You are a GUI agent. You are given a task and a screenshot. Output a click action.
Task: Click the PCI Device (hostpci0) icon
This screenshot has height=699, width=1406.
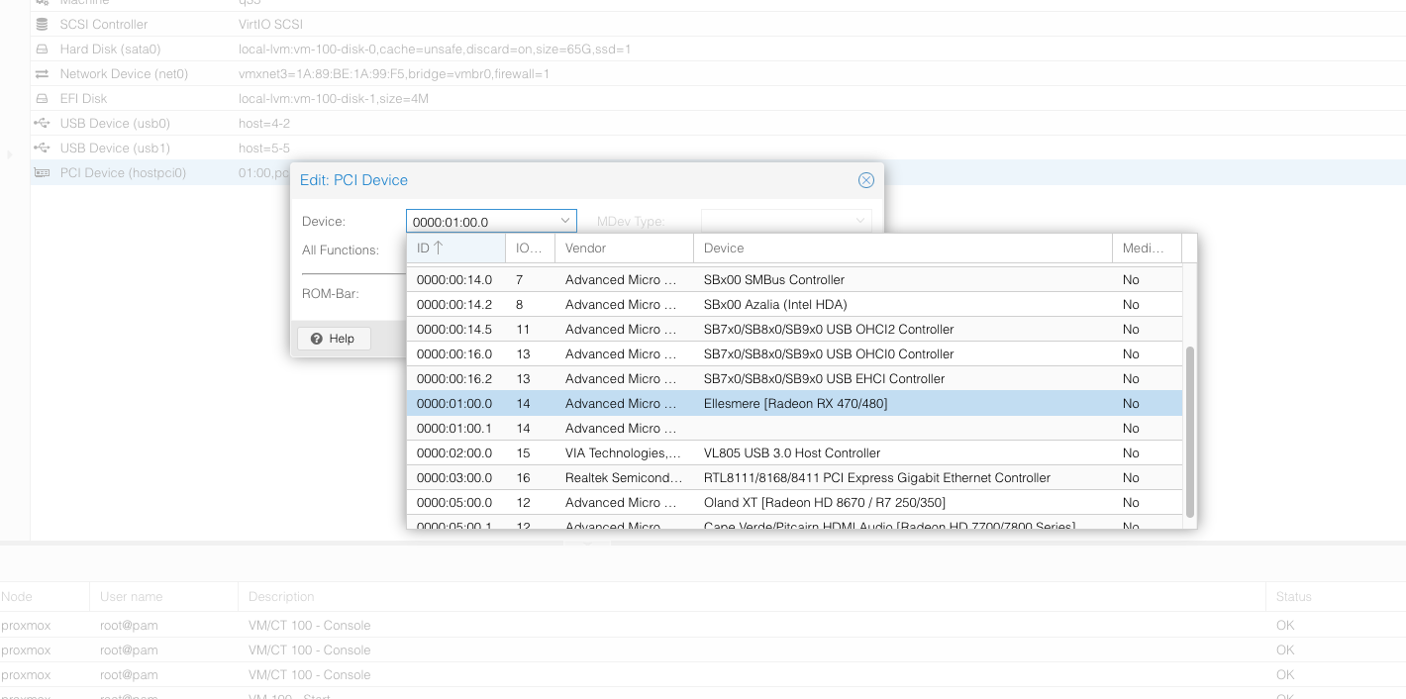(x=42, y=173)
